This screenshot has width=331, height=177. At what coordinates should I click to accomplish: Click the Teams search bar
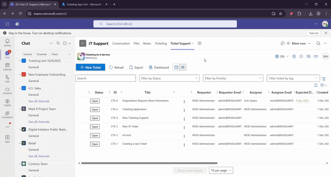[165, 24]
